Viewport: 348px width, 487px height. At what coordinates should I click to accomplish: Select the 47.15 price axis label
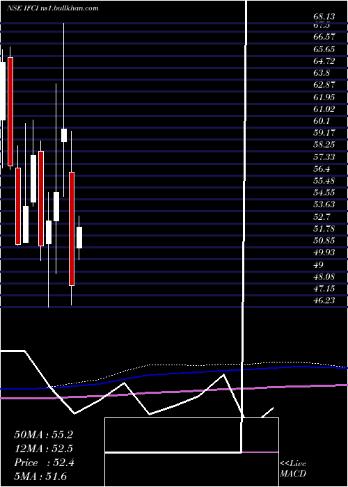click(x=324, y=289)
